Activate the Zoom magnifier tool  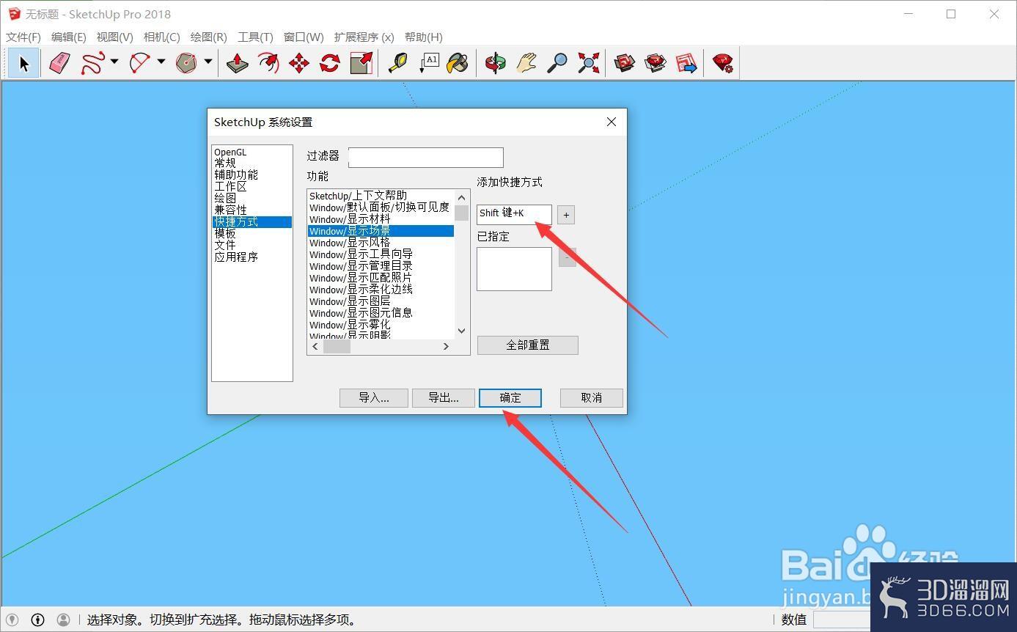pyautogui.click(x=557, y=63)
